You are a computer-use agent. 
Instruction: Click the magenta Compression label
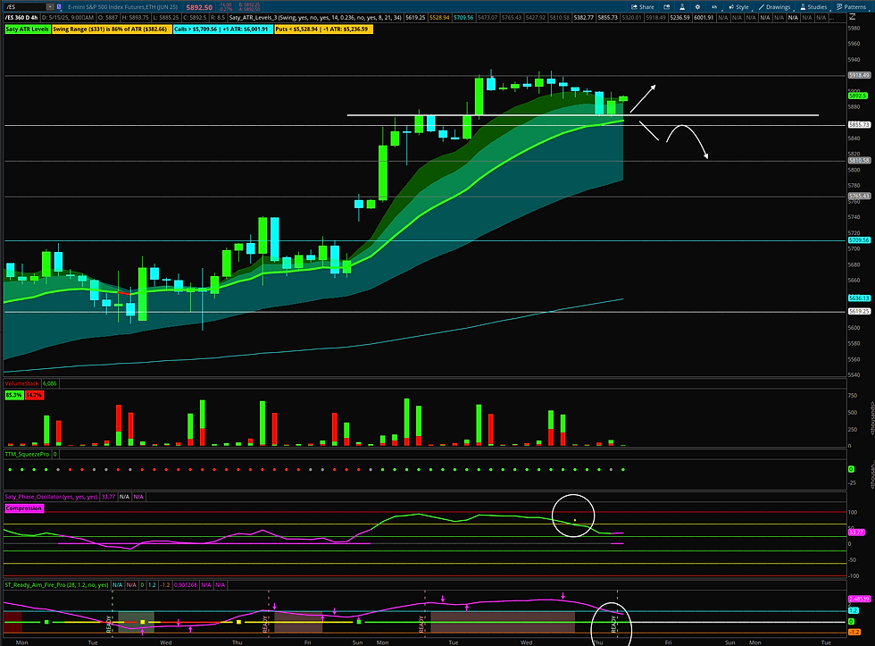pyautogui.click(x=23, y=508)
